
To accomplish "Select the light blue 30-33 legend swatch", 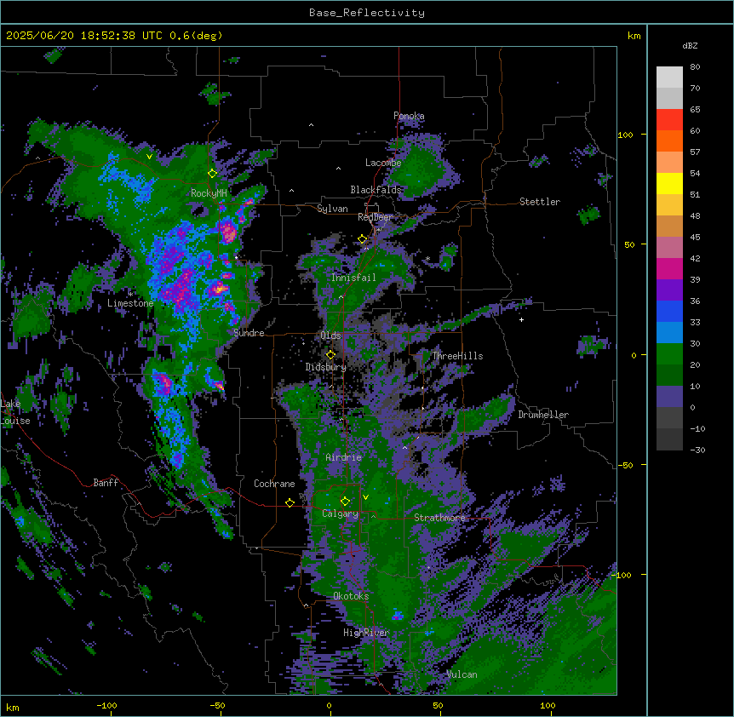I will [669, 333].
